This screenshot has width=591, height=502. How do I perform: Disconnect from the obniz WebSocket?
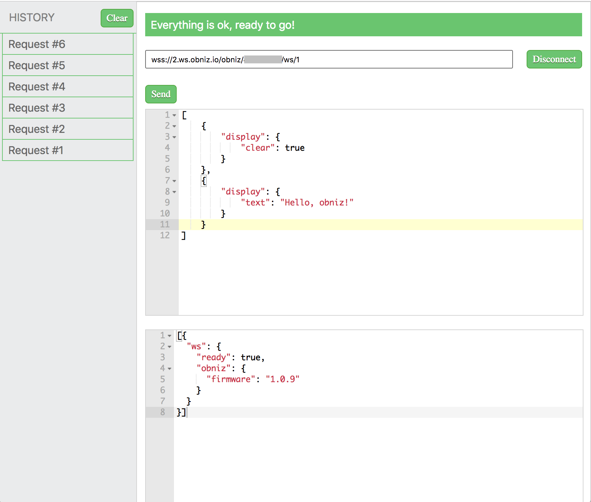(554, 59)
